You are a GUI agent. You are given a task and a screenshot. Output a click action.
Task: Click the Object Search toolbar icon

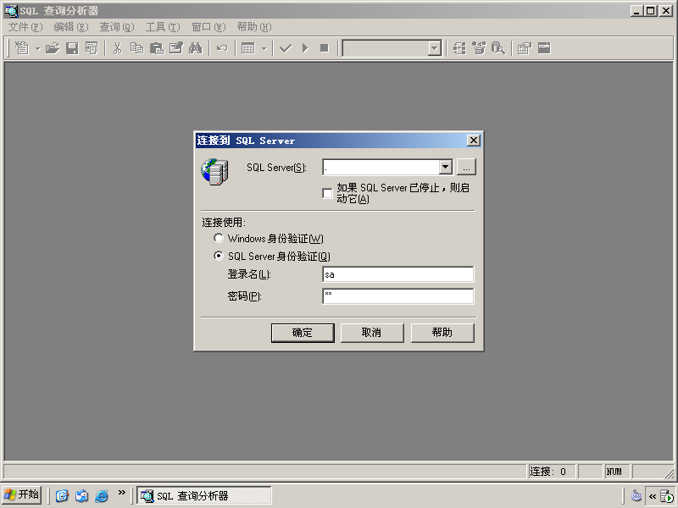coord(498,48)
